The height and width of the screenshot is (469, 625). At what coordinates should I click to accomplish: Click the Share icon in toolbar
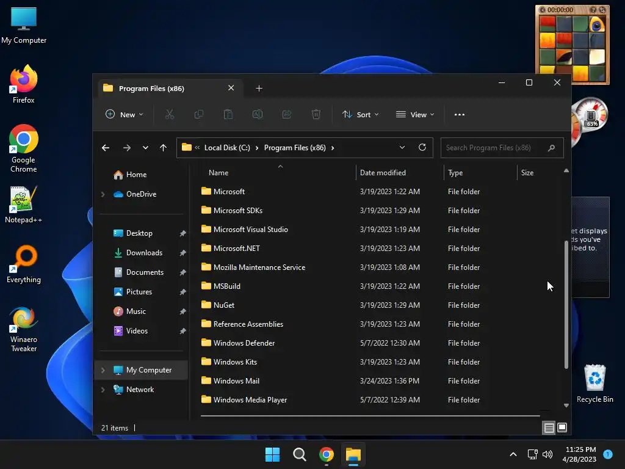(x=287, y=114)
